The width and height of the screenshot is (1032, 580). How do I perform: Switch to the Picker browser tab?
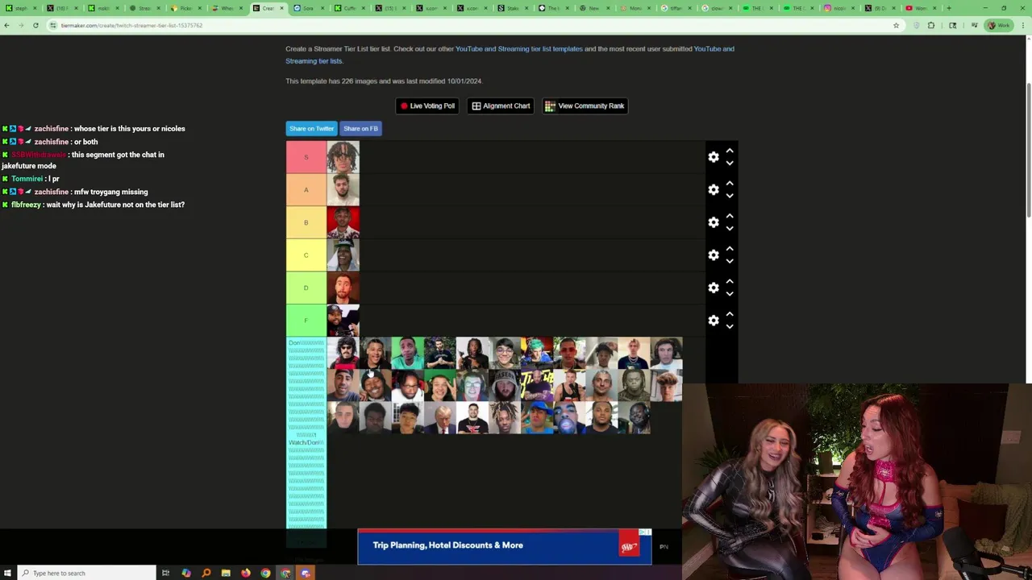(185, 8)
